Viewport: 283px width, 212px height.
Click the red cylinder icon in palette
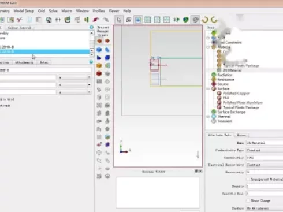[x=99, y=73]
